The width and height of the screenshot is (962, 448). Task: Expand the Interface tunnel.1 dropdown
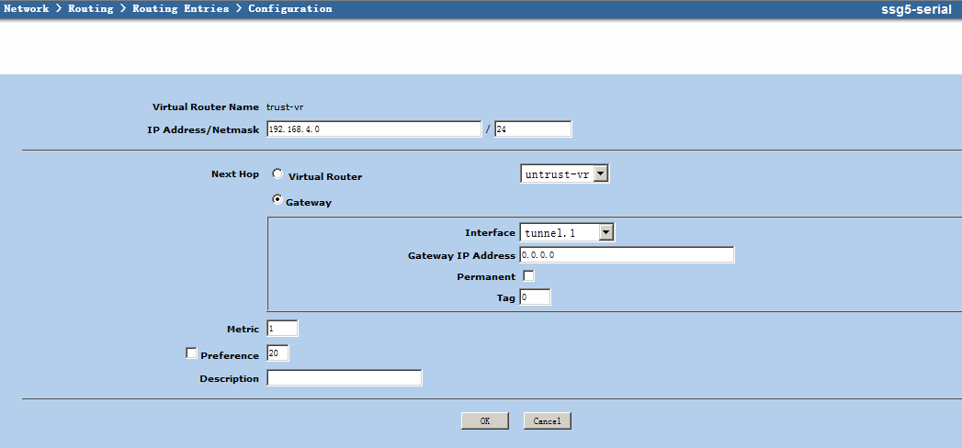[x=567, y=233]
